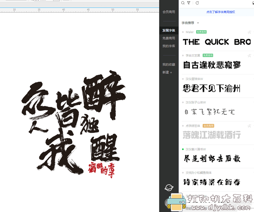The width and height of the screenshot is (254, 212).
Task: Click the 字由文艺黑 font name label
Action: tap(193, 56)
